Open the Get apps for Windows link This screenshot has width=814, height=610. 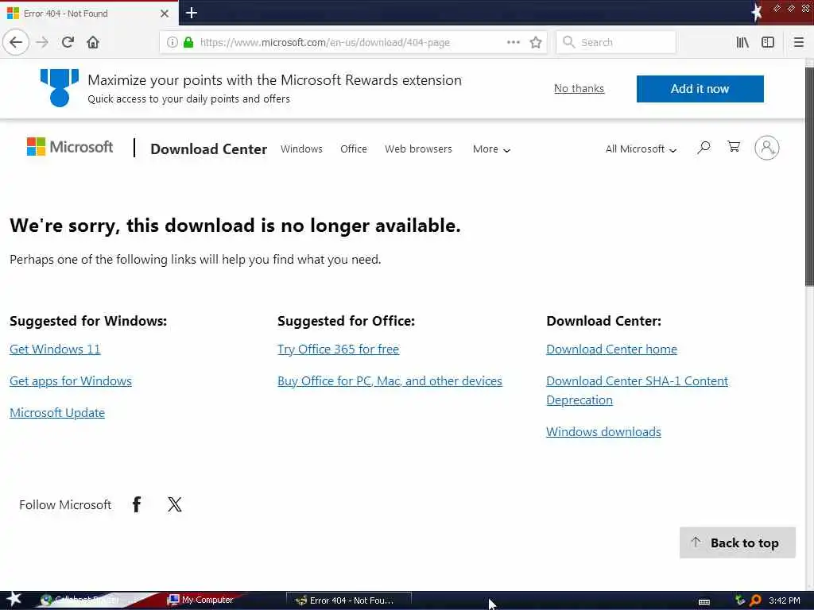pos(71,380)
